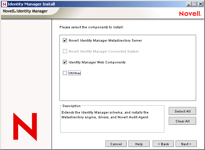Go back to the previous step
Screen dimensions: 205x150
coord(163,144)
